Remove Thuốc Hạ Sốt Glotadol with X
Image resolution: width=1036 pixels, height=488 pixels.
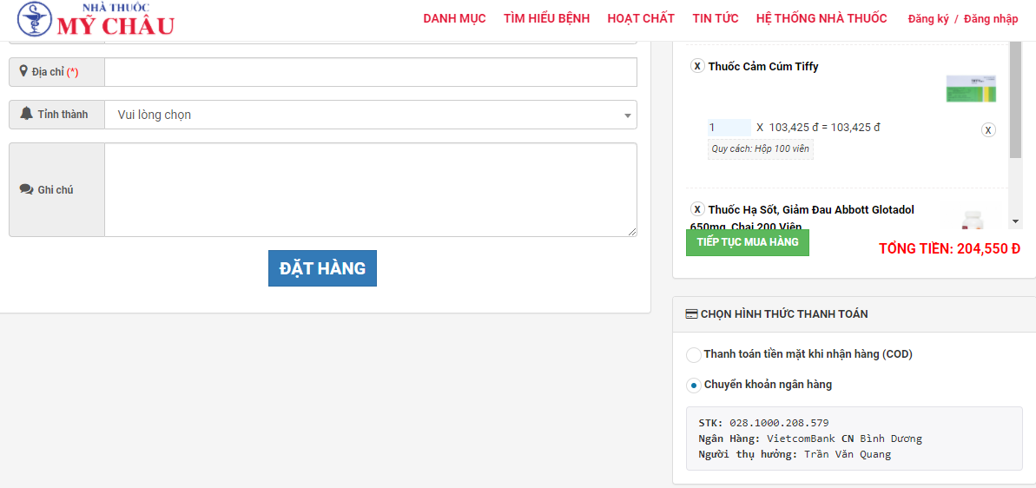pos(697,209)
